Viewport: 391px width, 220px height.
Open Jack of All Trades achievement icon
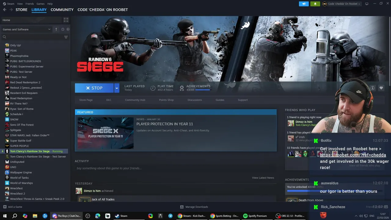(85, 200)
